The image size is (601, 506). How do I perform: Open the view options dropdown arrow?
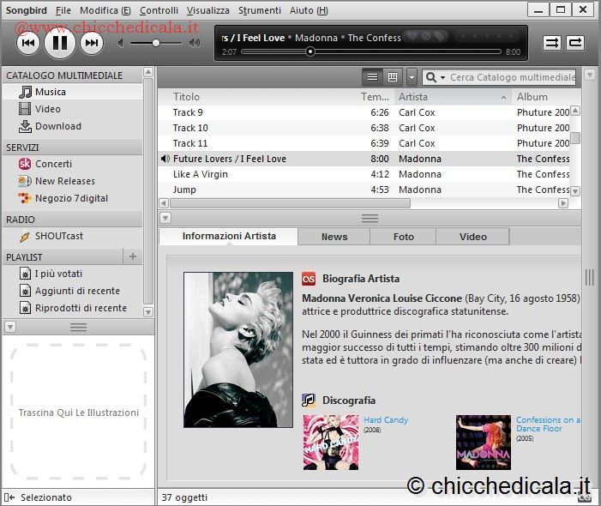pos(412,77)
